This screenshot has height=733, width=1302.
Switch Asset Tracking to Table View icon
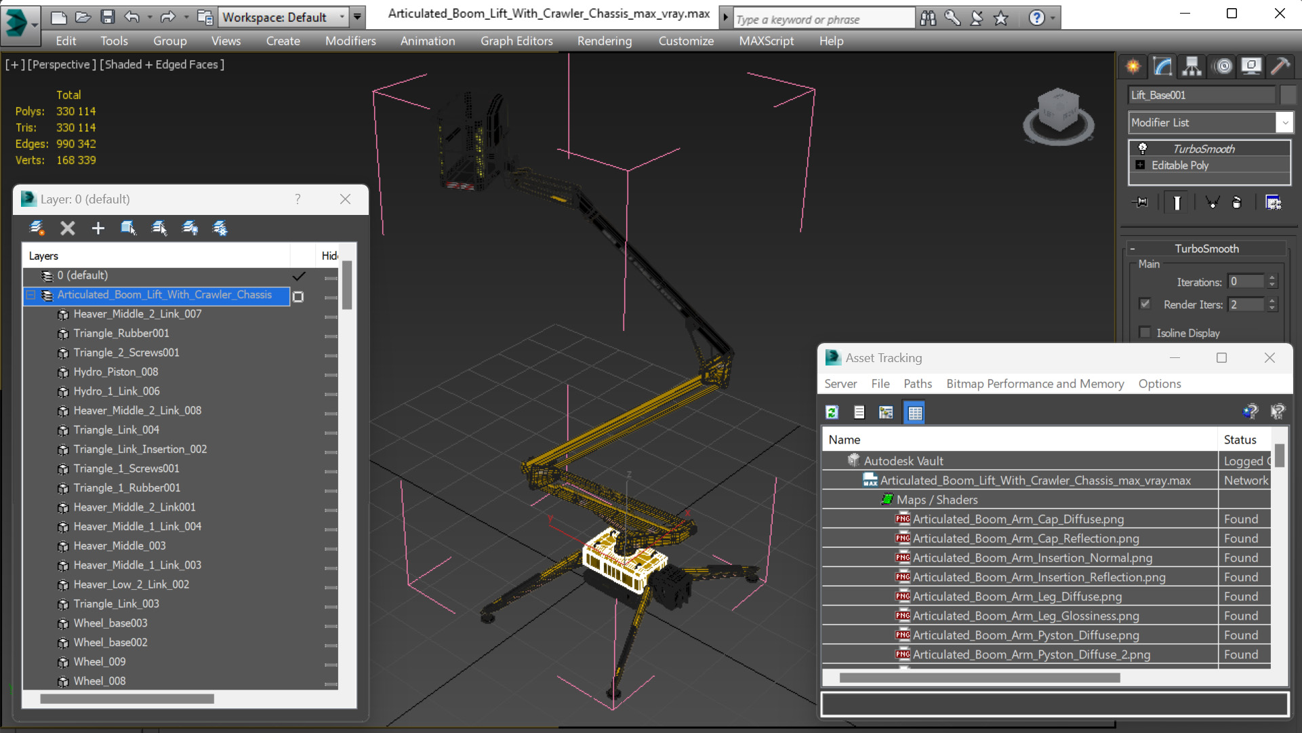[x=915, y=412]
